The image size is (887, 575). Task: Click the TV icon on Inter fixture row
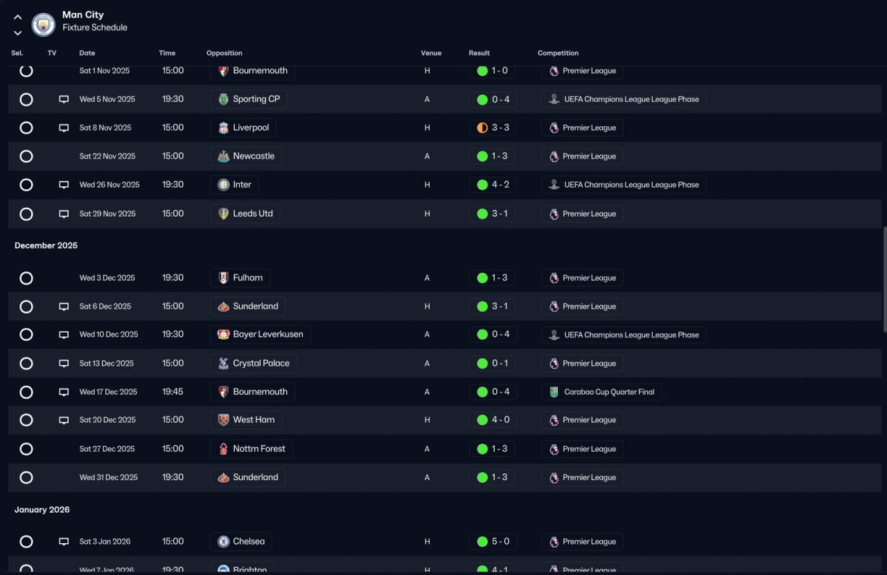[64, 185]
